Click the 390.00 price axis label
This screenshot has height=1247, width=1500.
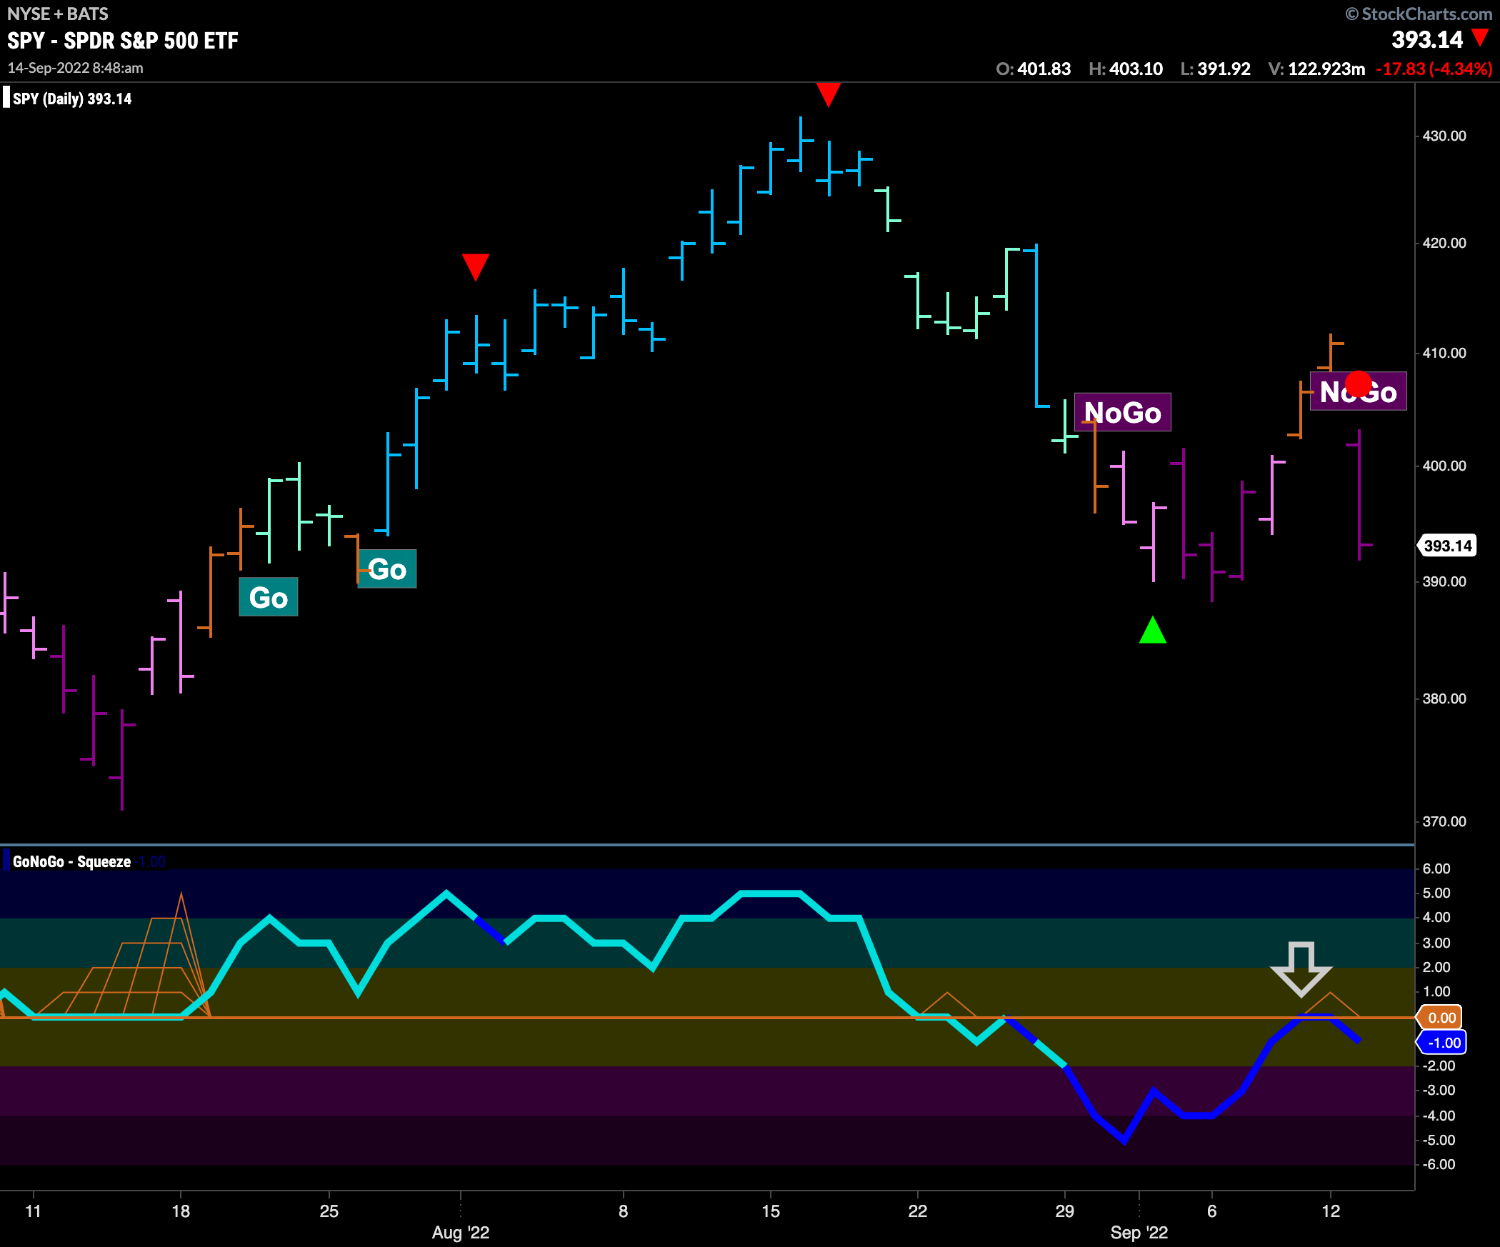(1444, 581)
